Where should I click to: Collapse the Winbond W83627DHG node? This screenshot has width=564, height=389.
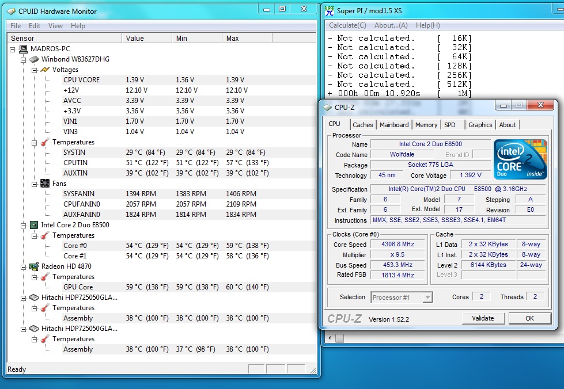tap(24, 60)
